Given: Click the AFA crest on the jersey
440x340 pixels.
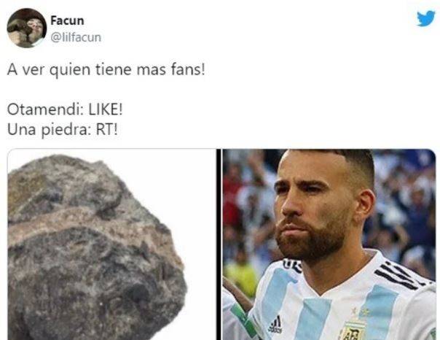Looking at the screenshot, I should (x=351, y=331).
